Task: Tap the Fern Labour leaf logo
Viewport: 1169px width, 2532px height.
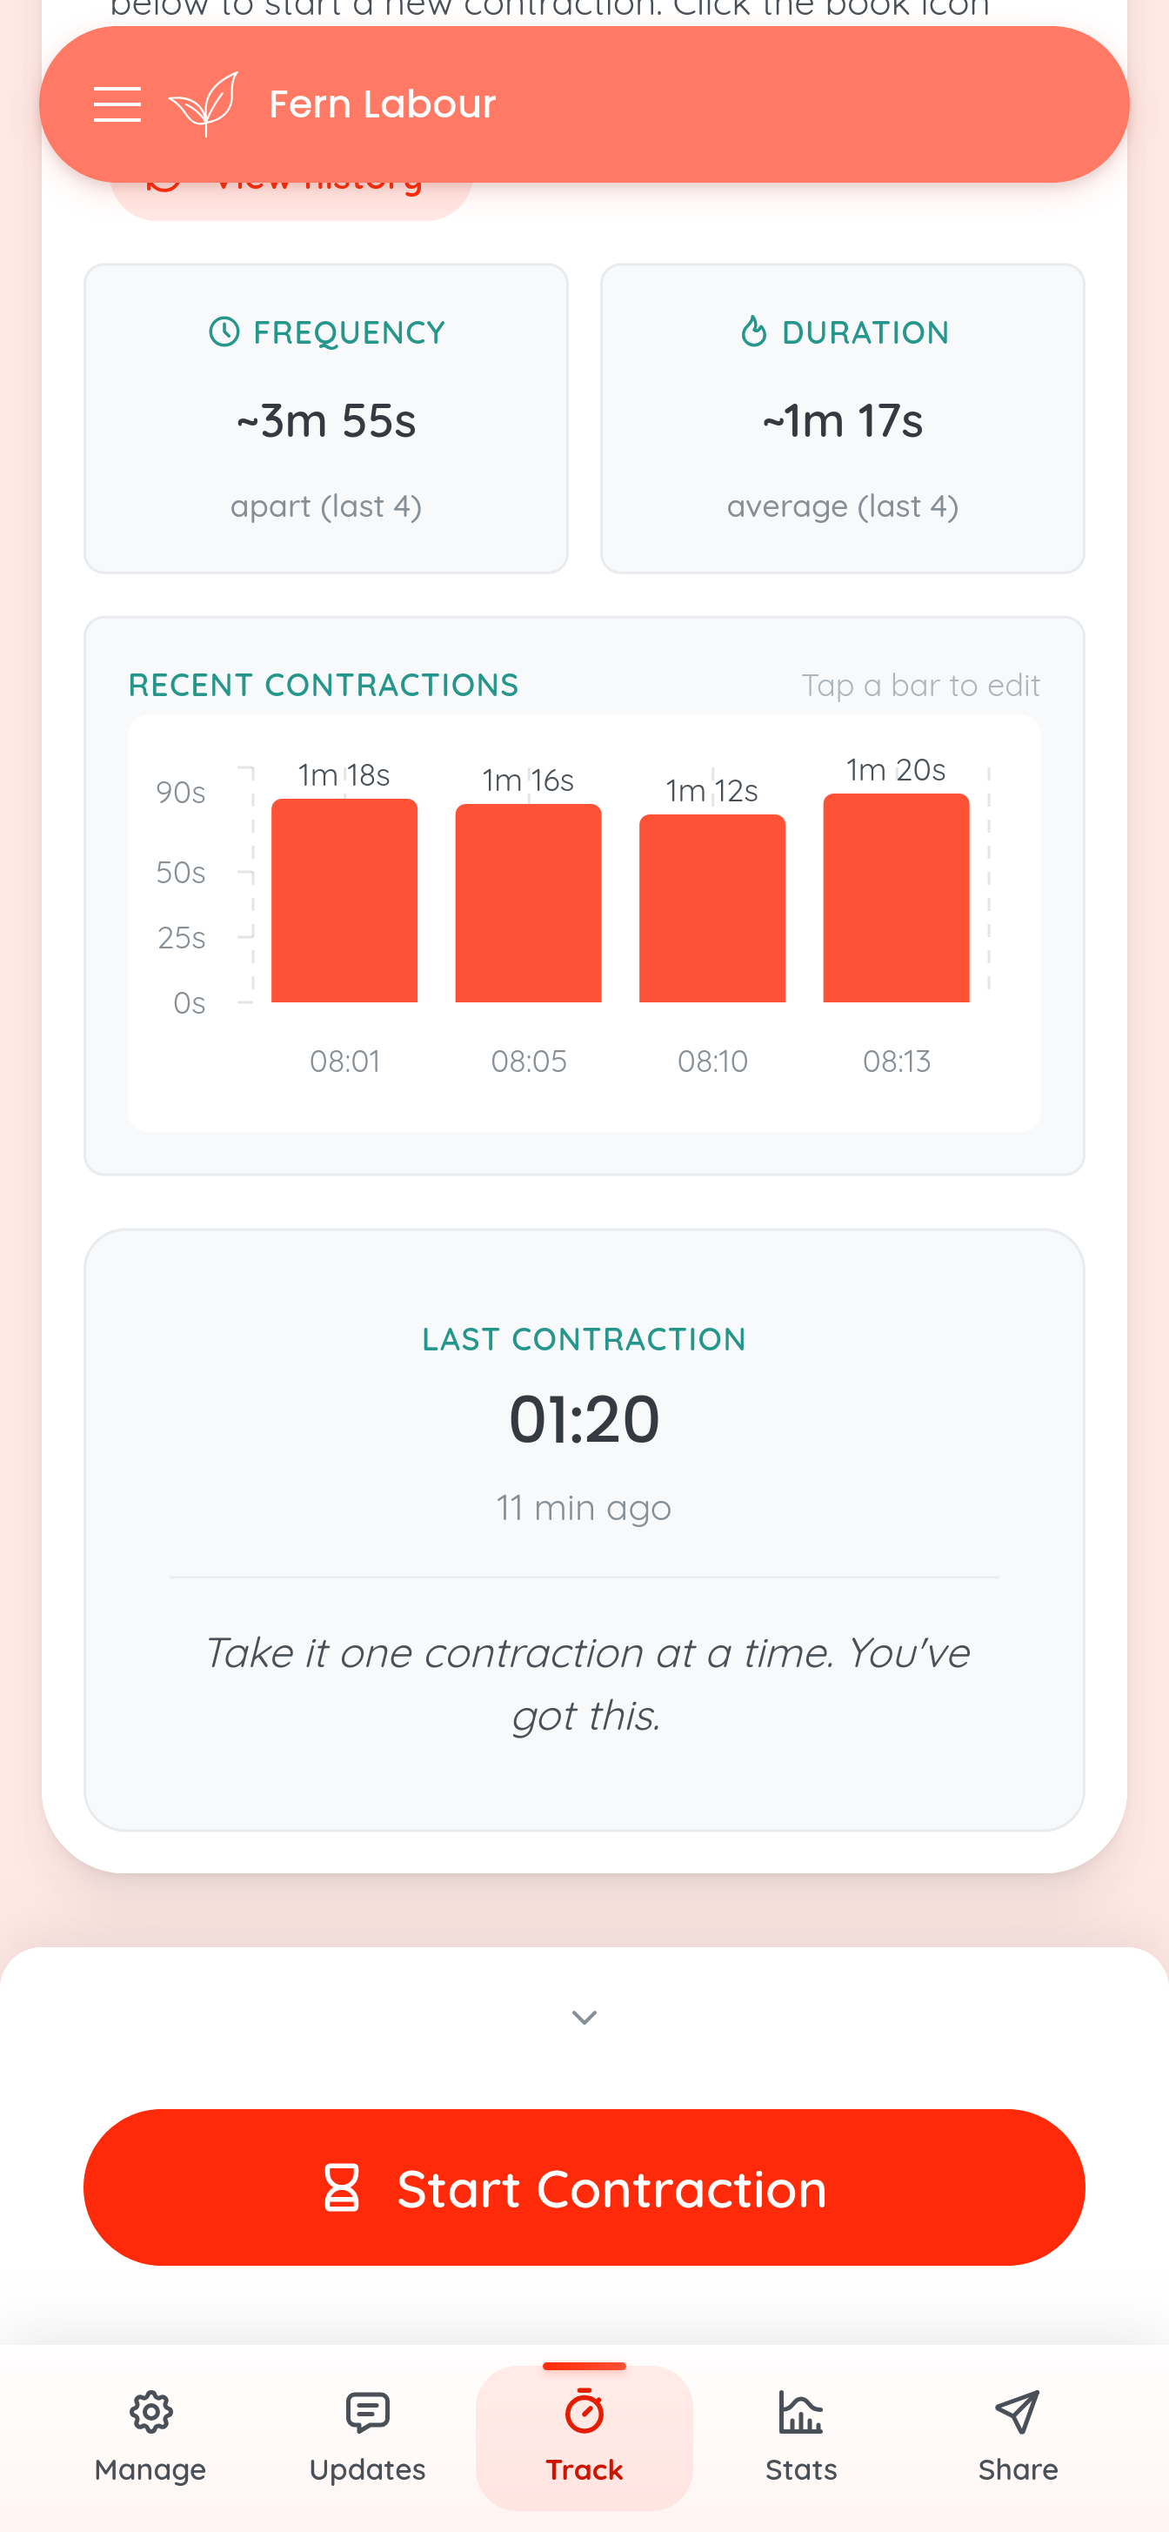Action: [204, 104]
